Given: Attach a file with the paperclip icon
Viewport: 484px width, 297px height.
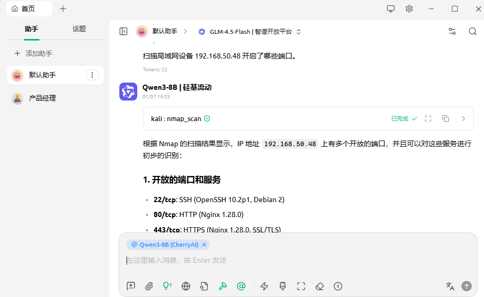Looking at the screenshot, I should [x=149, y=286].
